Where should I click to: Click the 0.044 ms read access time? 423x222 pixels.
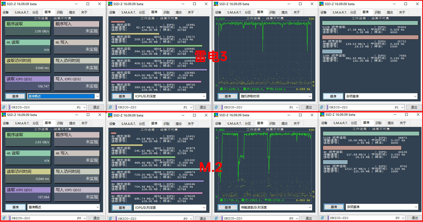(42, 179)
